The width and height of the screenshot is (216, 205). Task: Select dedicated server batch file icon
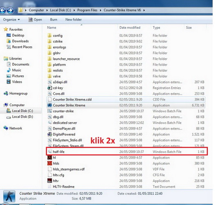tap(49, 123)
